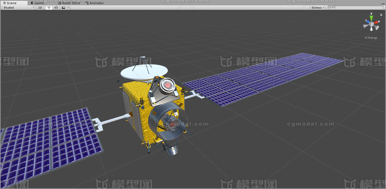Open the effects icon dropdown arrow
386x189 pixels.
68,7
